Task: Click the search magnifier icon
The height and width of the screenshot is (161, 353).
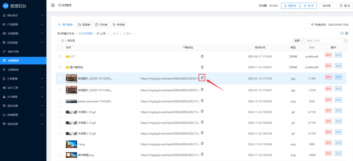Action: (346, 41)
